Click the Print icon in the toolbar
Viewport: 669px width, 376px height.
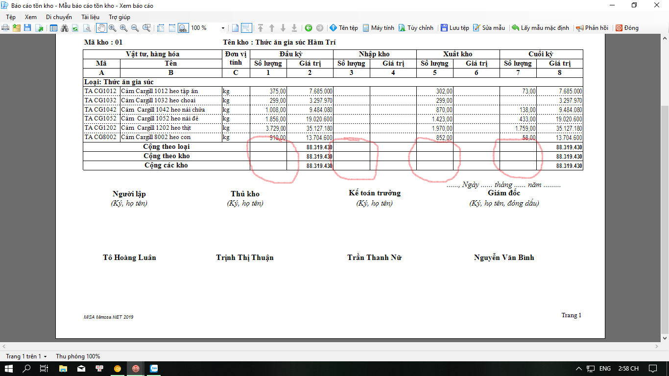pyautogui.click(x=5, y=28)
